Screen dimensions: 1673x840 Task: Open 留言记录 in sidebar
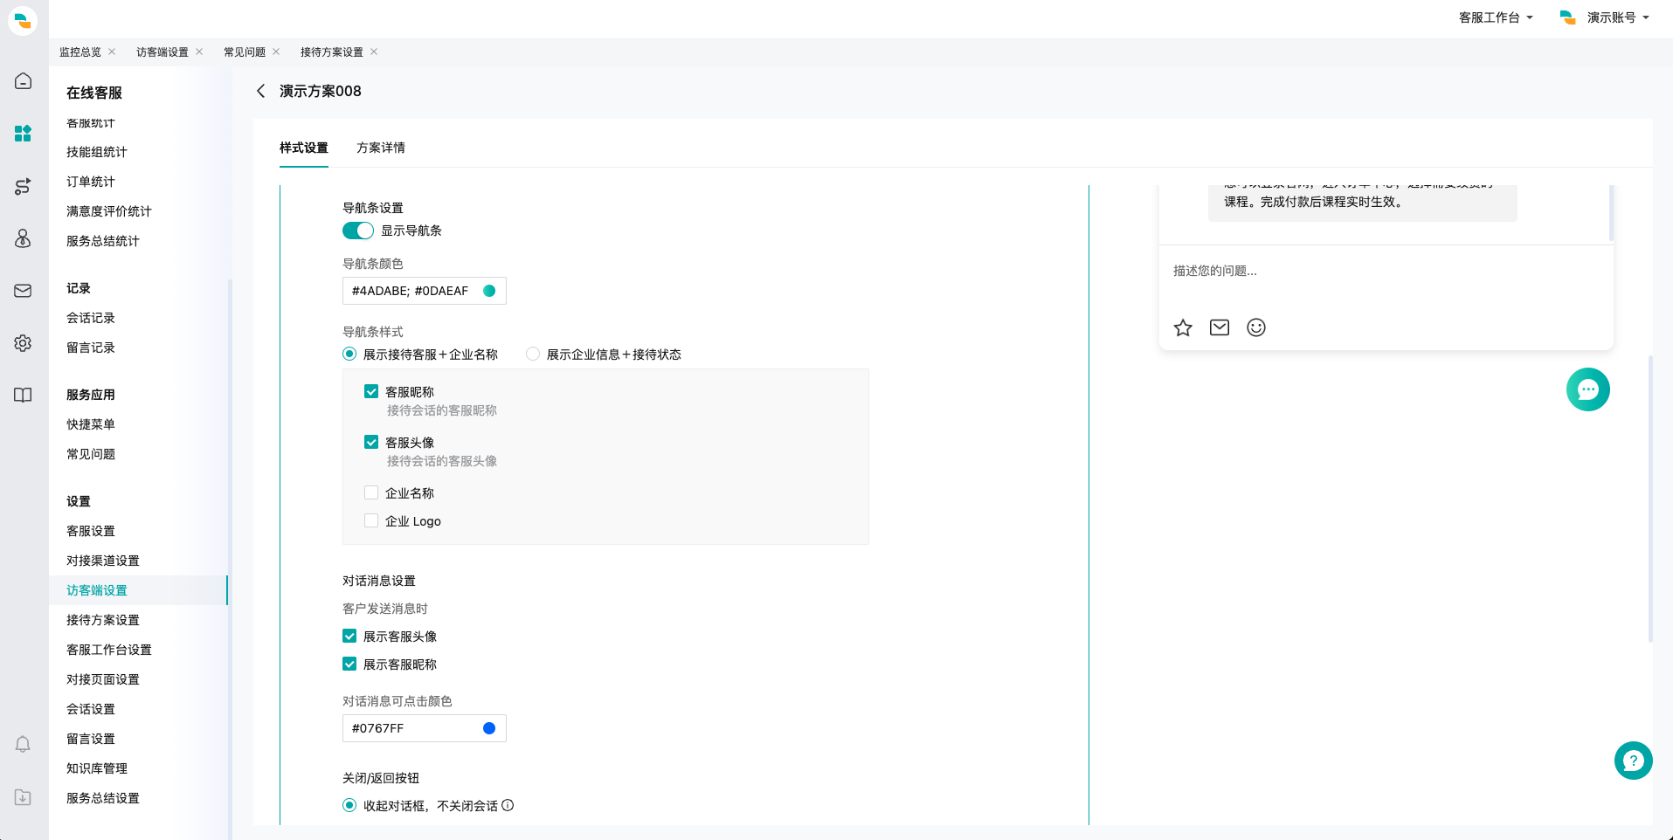[91, 348]
